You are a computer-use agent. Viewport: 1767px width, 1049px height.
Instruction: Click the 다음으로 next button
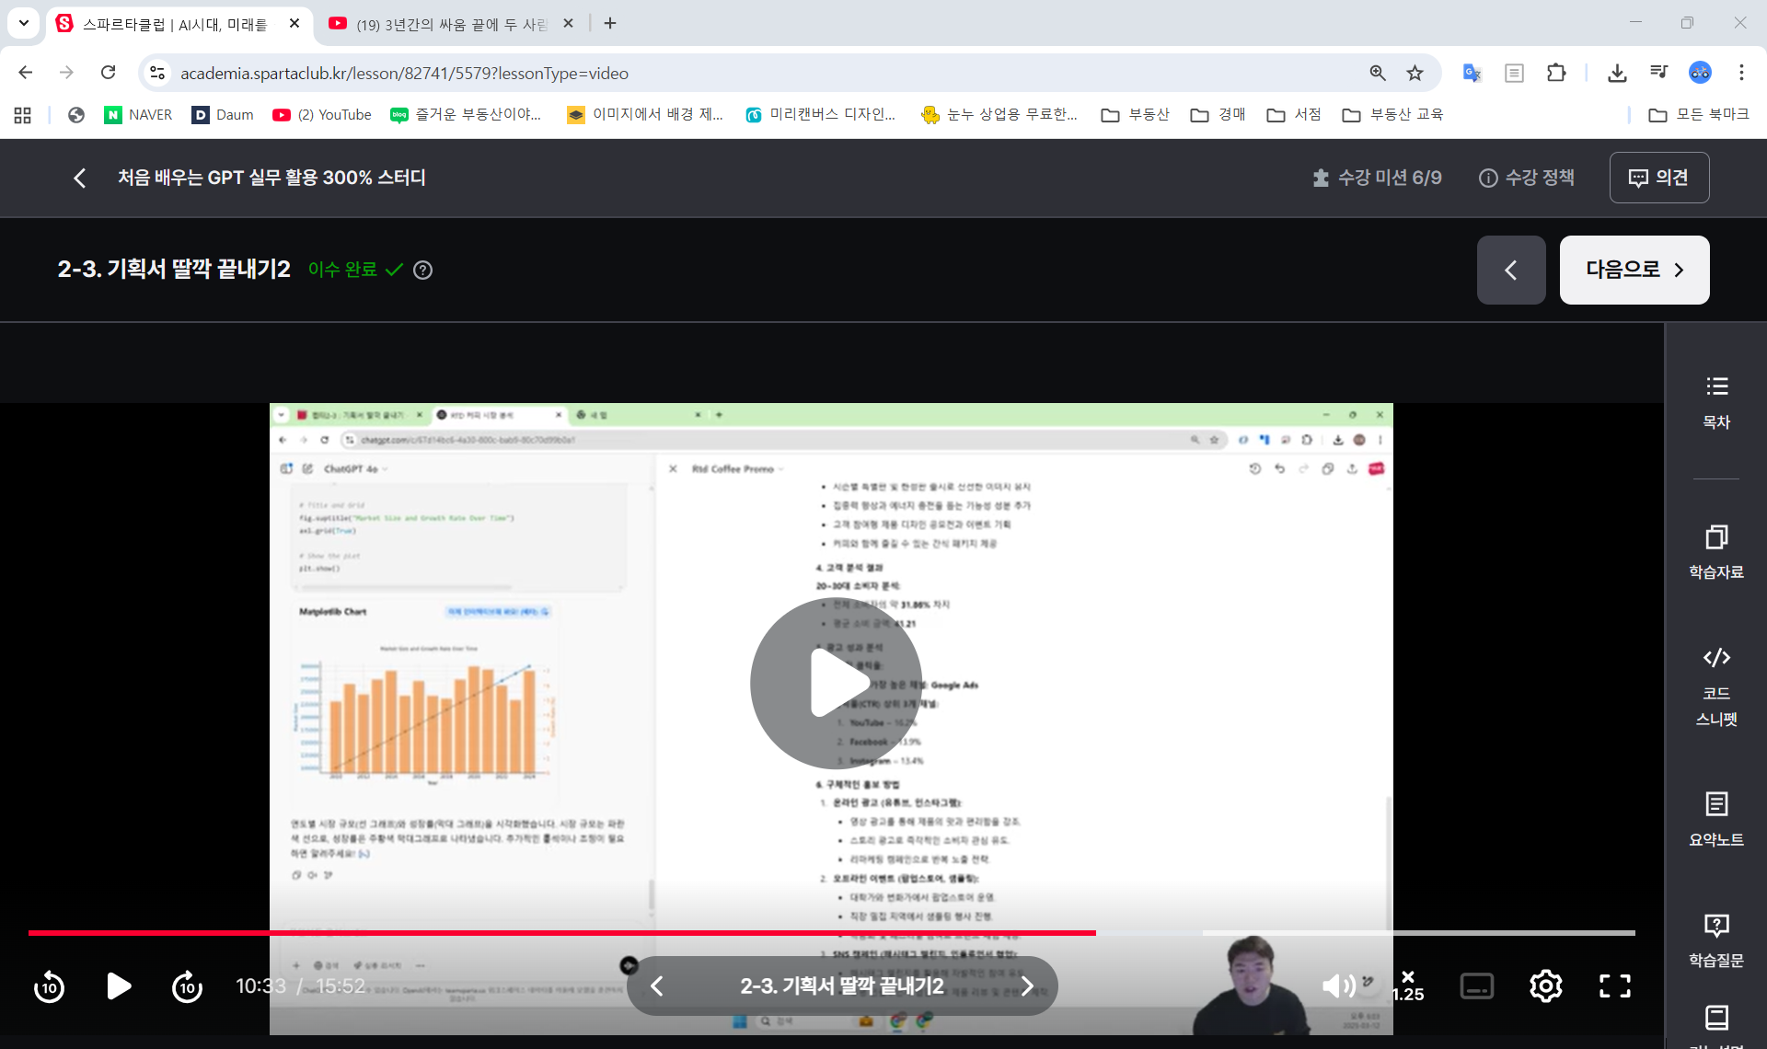click(1634, 270)
